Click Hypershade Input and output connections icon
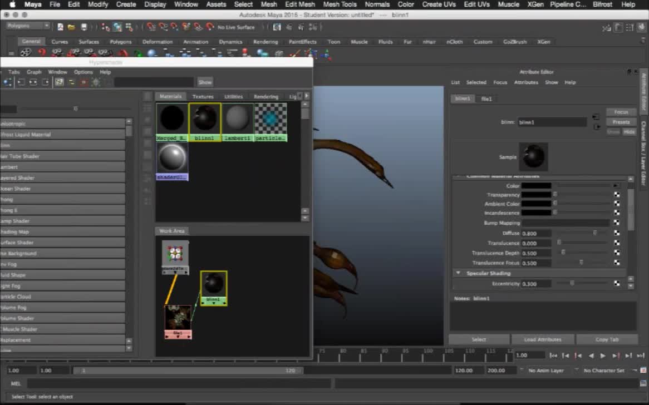 (33, 82)
